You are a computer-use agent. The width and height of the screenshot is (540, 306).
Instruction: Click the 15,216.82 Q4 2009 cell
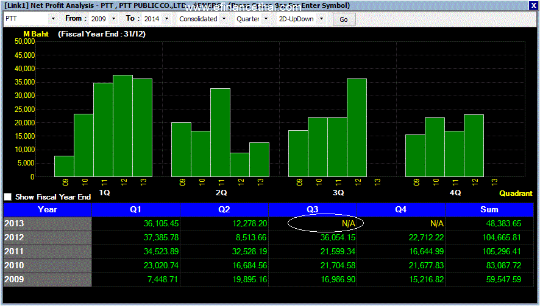point(401,280)
